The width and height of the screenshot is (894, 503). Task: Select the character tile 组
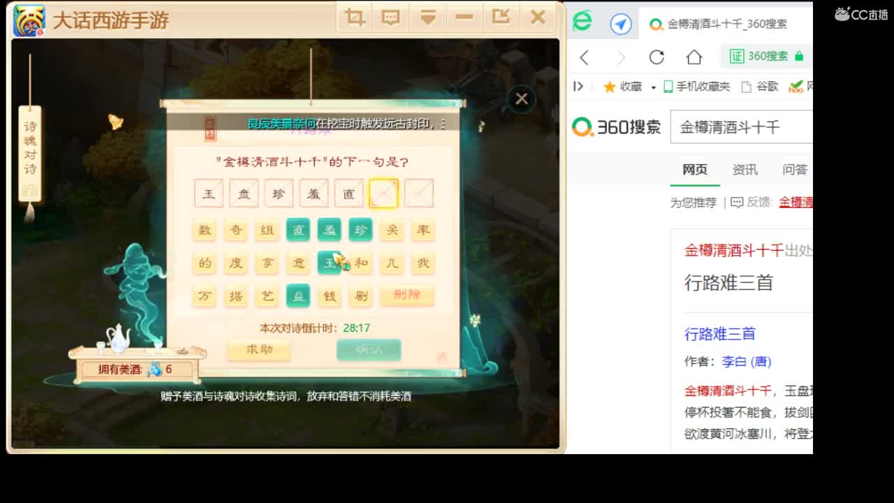(267, 230)
